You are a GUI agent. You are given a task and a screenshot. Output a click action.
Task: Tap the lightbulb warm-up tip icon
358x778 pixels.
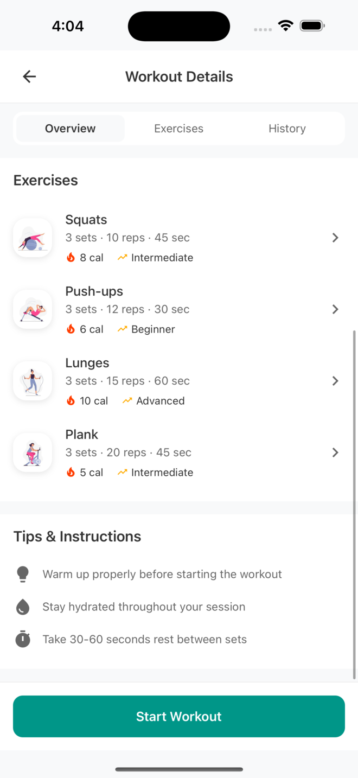tap(23, 574)
